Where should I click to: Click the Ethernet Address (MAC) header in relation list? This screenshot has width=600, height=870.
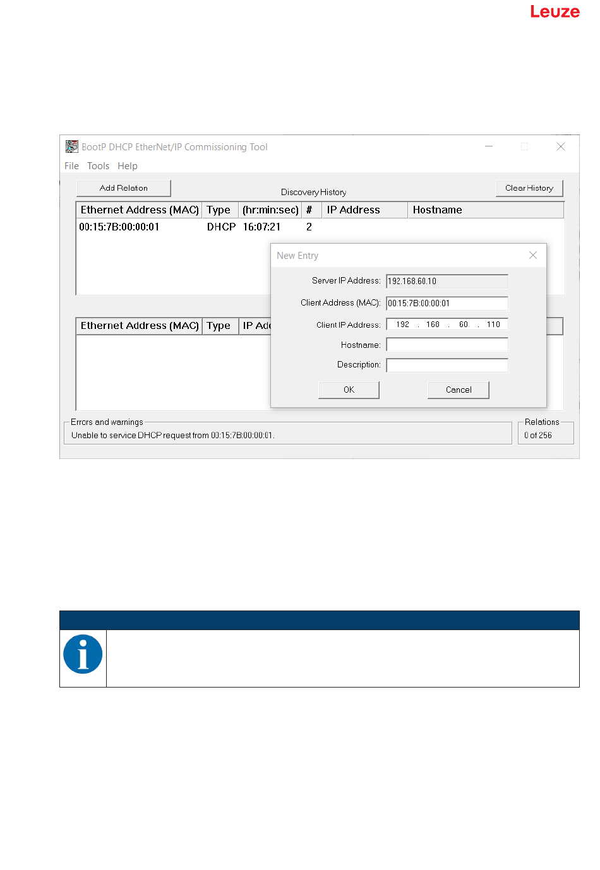[140, 326]
